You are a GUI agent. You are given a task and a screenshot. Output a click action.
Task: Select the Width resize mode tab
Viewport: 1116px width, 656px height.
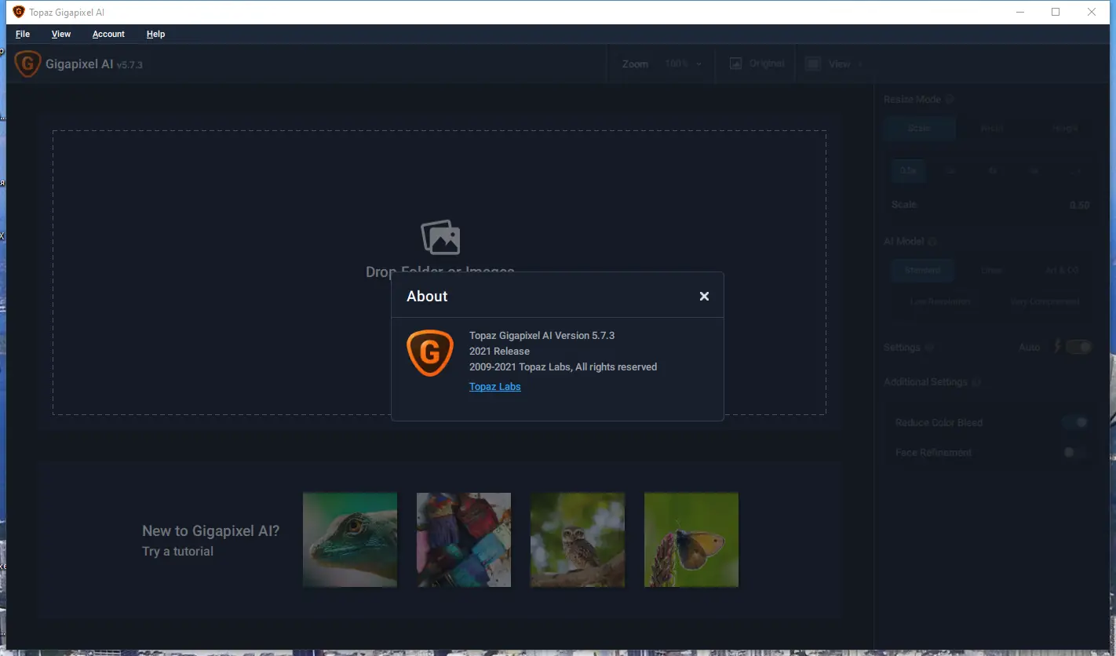(992, 128)
